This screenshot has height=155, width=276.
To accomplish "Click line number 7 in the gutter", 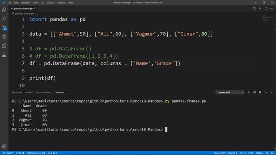I will (23, 63).
